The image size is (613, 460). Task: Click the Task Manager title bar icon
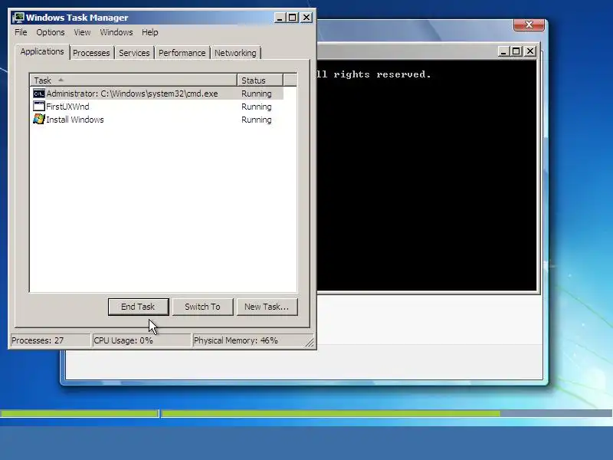pyautogui.click(x=18, y=18)
